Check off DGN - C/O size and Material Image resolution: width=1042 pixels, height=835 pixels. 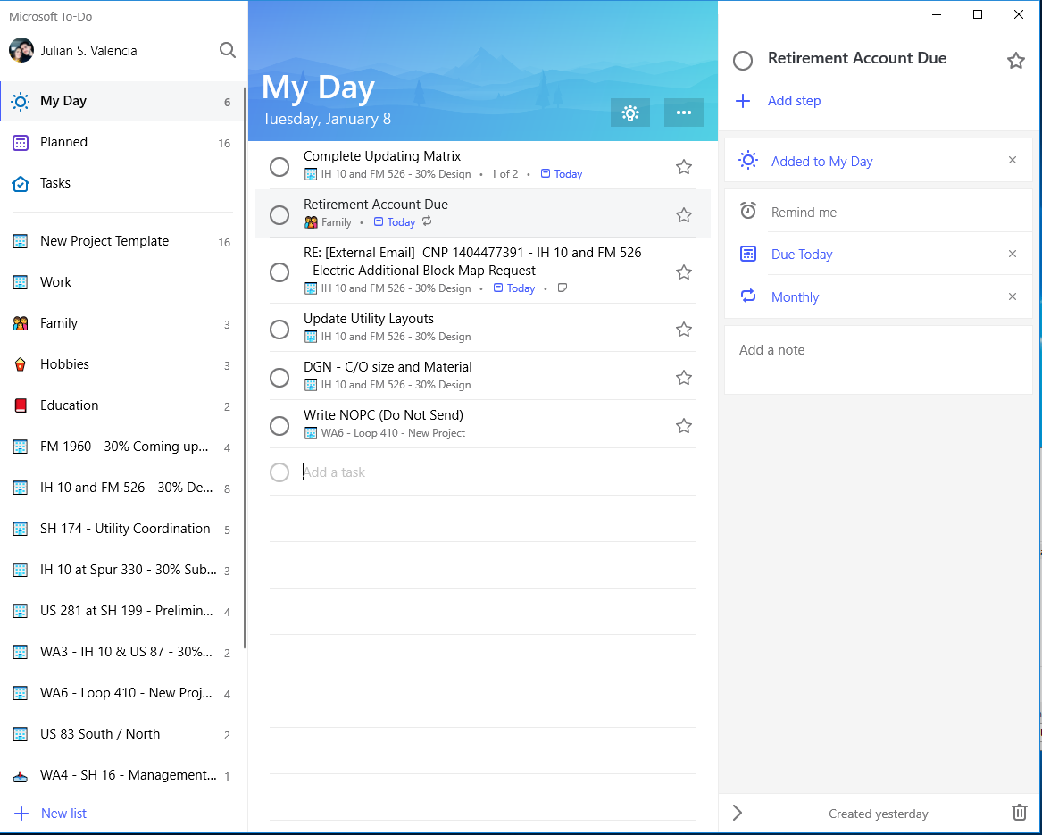(x=279, y=378)
